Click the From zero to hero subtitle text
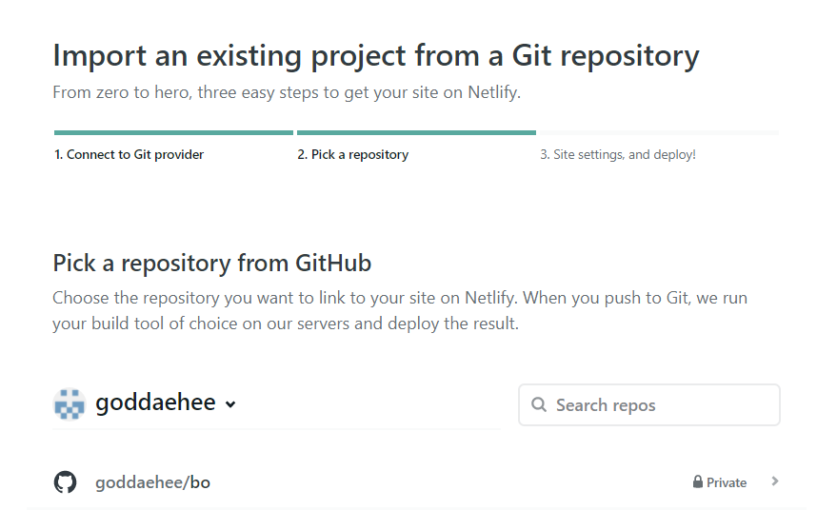The height and width of the screenshot is (510, 817). click(x=287, y=93)
